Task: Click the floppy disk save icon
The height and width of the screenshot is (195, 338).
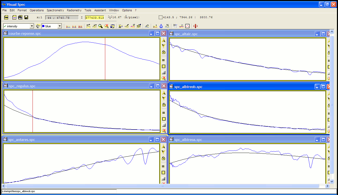Action: pos(26,17)
